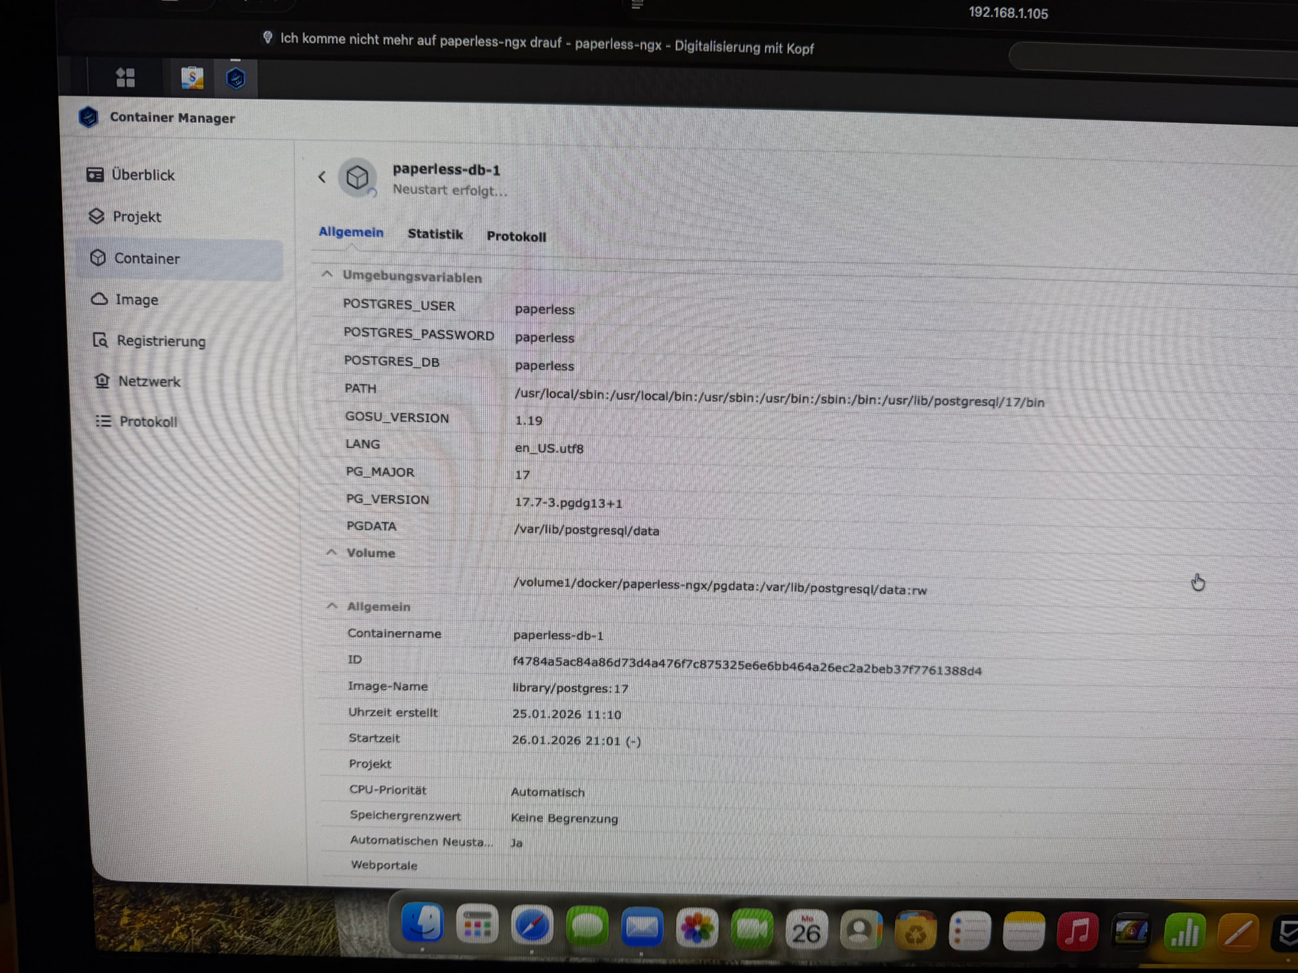Open the Registrierung section
Viewport: 1298px width, 973px height.
tap(160, 341)
